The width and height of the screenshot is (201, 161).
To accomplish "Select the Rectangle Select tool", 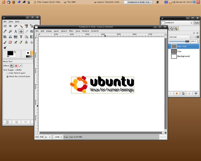I will coord(5,26).
